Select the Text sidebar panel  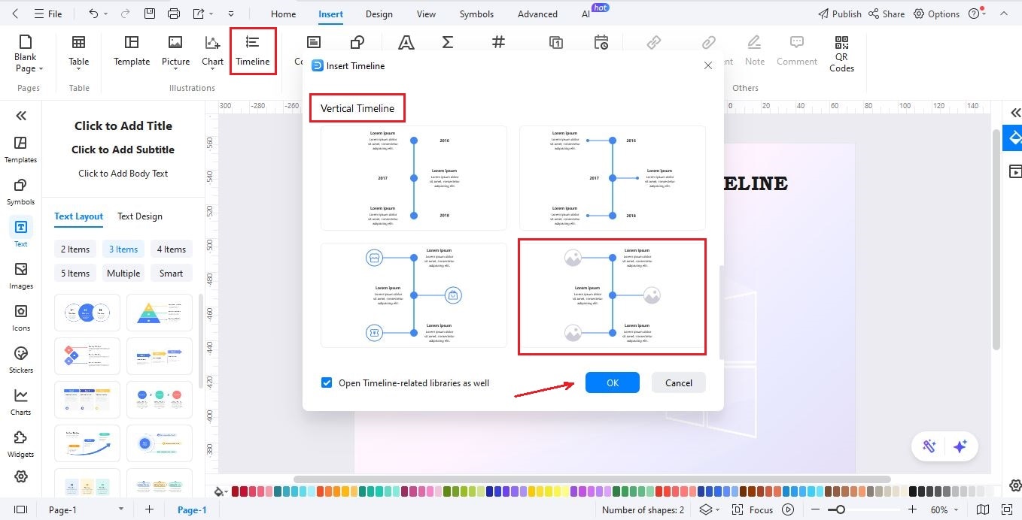[x=20, y=233]
